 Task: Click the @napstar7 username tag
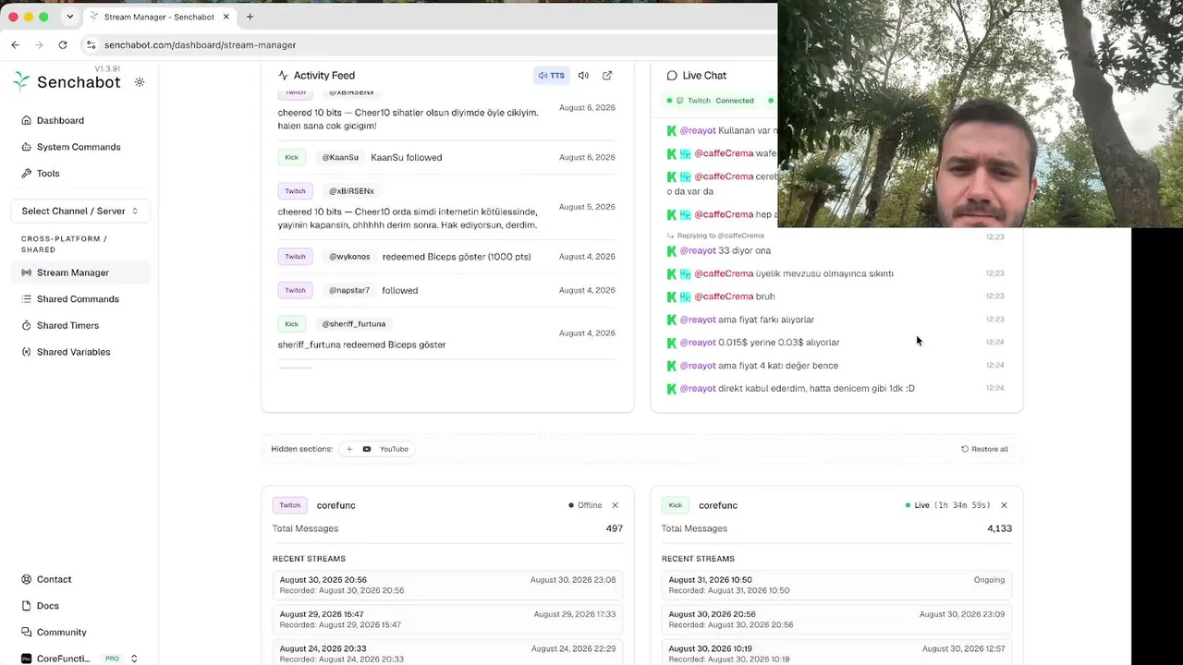tap(349, 290)
